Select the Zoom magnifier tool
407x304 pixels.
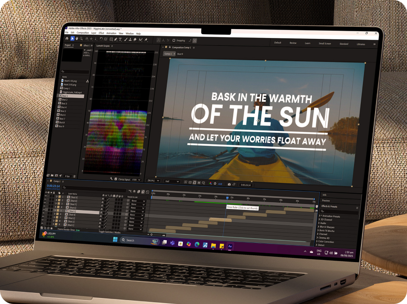pyautogui.click(x=81, y=38)
